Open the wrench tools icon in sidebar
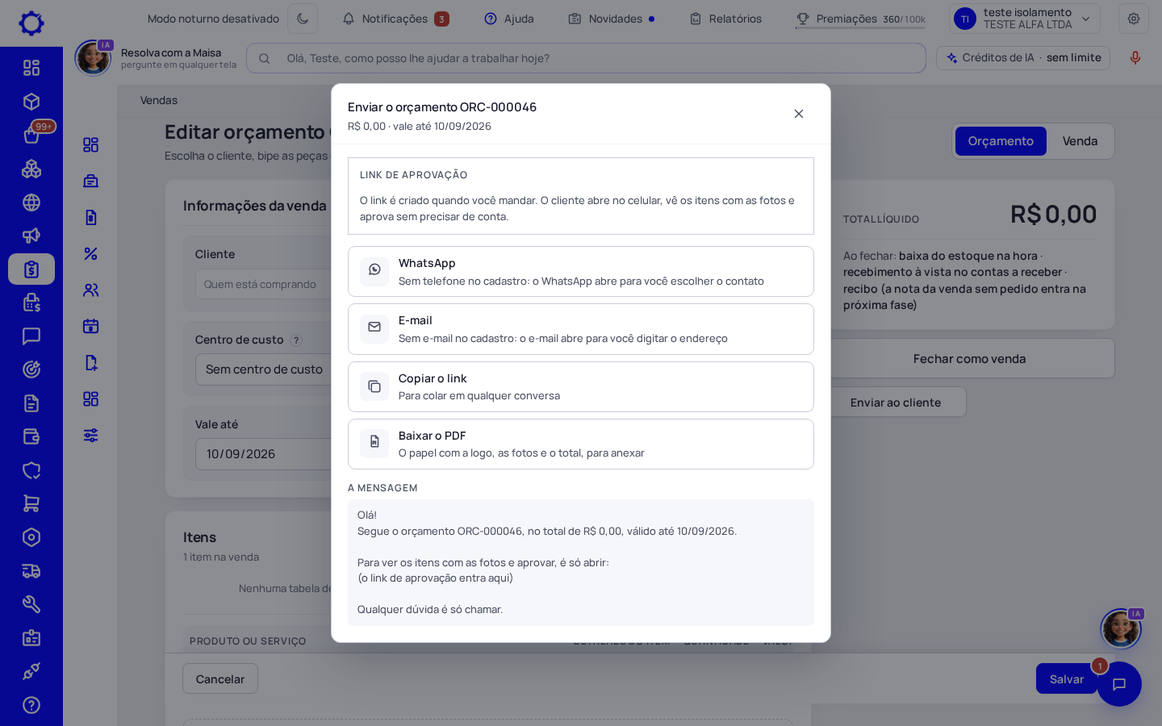Screen dimensions: 1162x726 pos(31,604)
